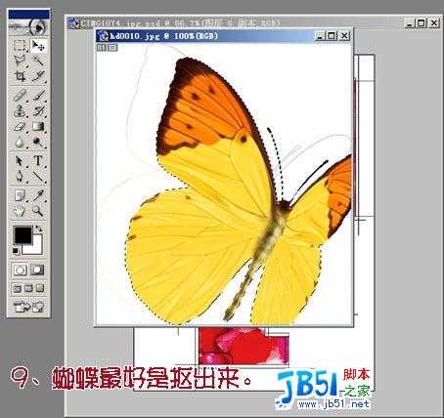Select the Clone Stamp tool
The image size is (444, 418).
20,111
